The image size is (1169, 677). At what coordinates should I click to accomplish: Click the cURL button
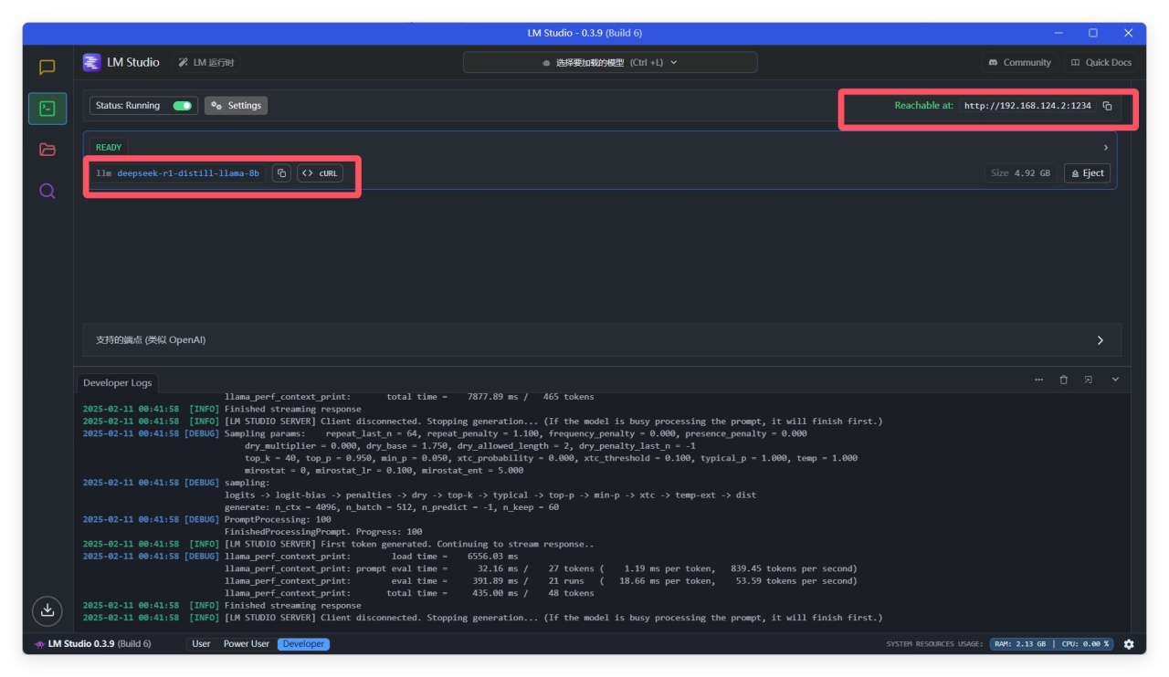(x=320, y=173)
